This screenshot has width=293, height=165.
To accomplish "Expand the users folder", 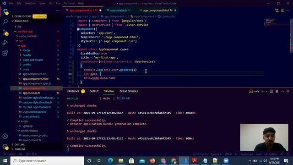I will pos(37,69).
